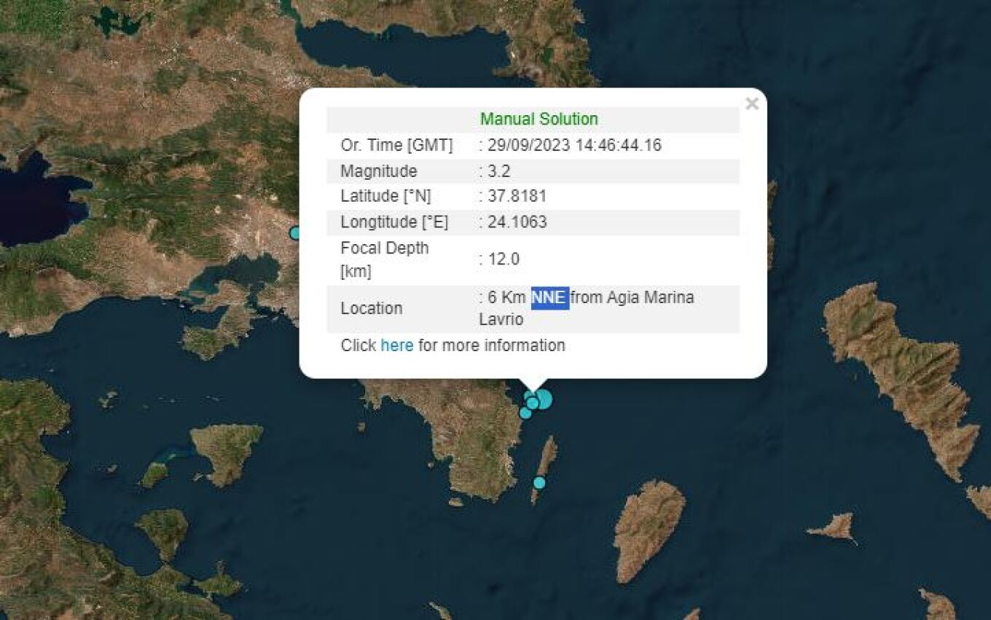Click the magnitude value 3.2
Screen dimensions: 991x620
499,171
